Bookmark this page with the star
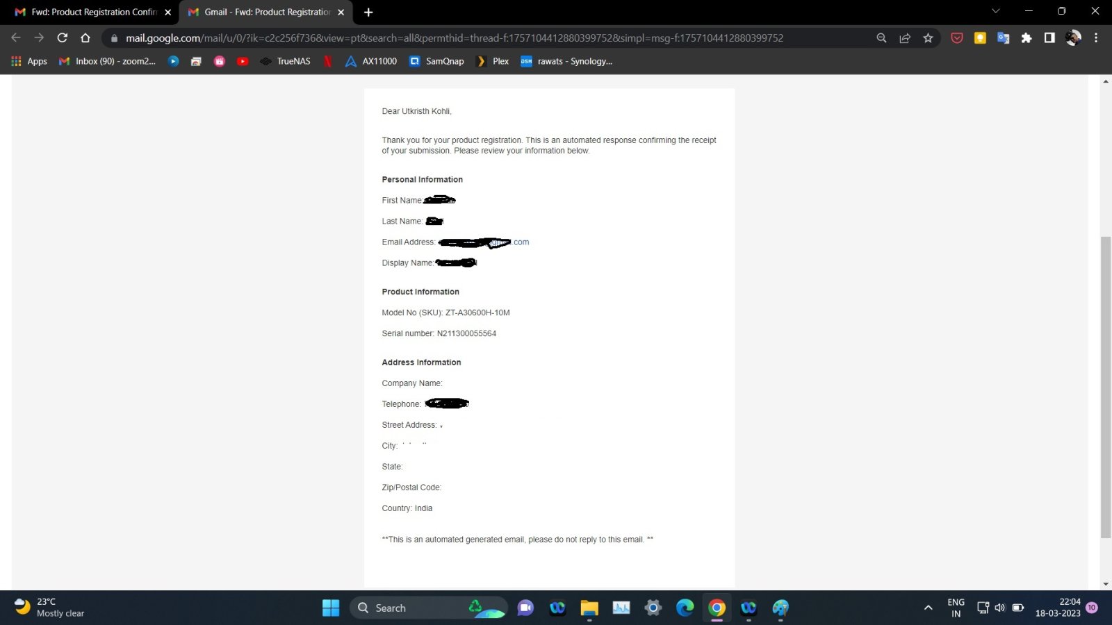1112x625 pixels. coord(928,38)
